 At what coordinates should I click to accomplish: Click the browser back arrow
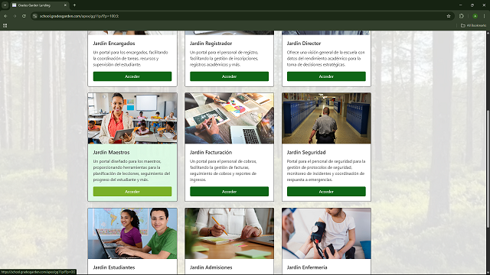point(5,16)
